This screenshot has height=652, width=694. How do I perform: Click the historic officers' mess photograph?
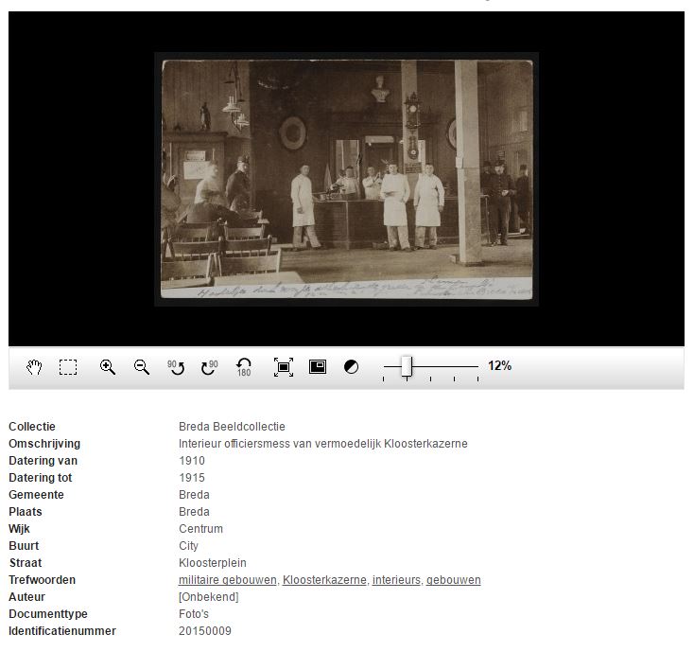(x=347, y=179)
